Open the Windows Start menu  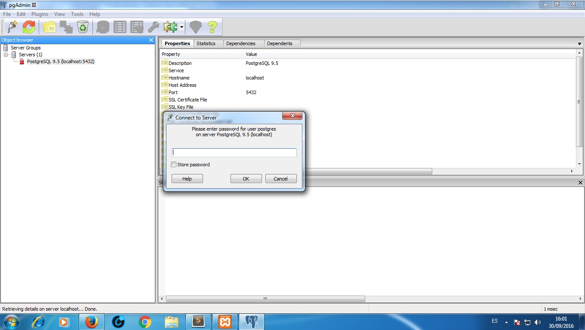click(x=11, y=322)
